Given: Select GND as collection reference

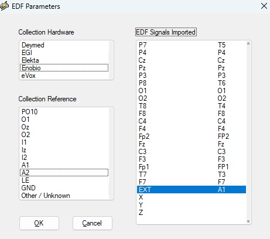Looking at the screenshot, I should (x=64, y=188).
